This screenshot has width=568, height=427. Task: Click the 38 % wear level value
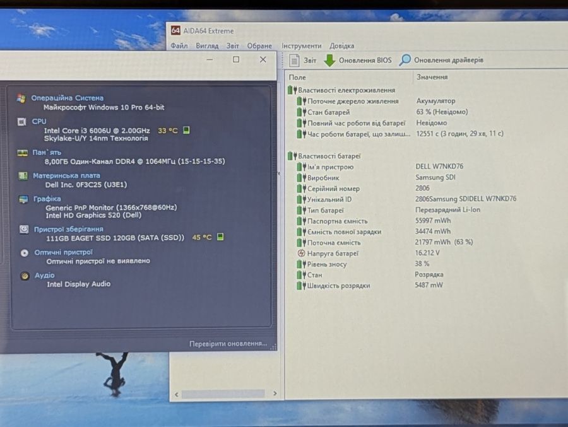click(x=422, y=264)
